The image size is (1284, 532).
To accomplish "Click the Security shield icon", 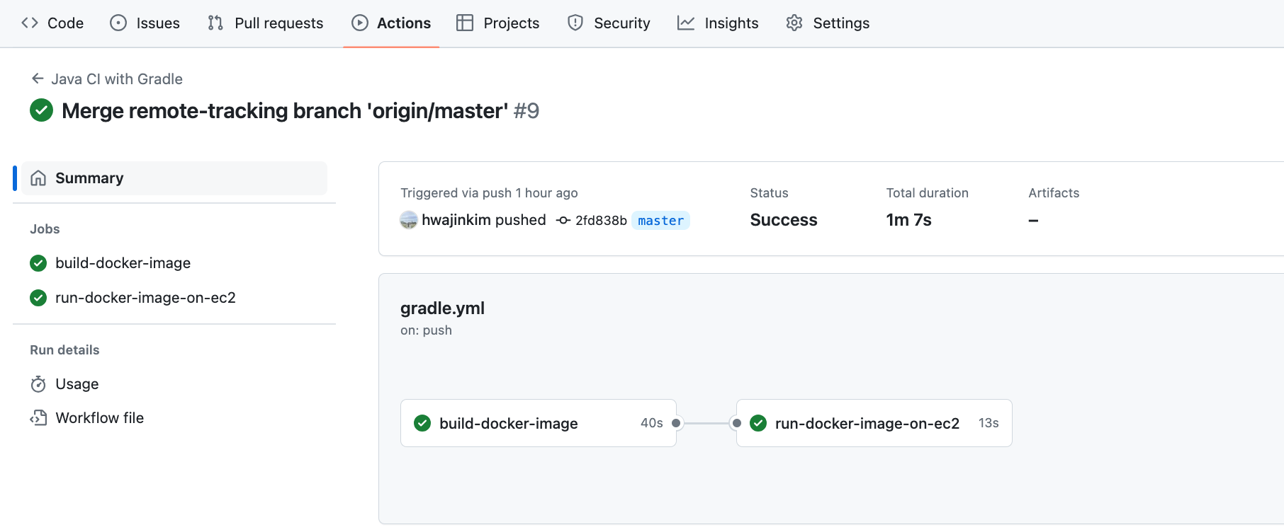I will (x=575, y=23).
